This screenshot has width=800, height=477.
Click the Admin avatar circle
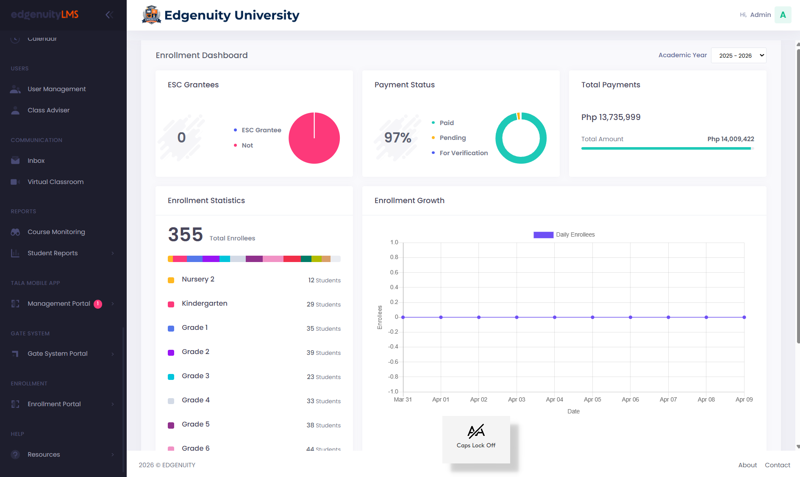[x=783, y=14]
